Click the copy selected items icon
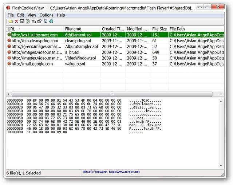This screenshot has height=185, width=233. [x=33, y=21]
